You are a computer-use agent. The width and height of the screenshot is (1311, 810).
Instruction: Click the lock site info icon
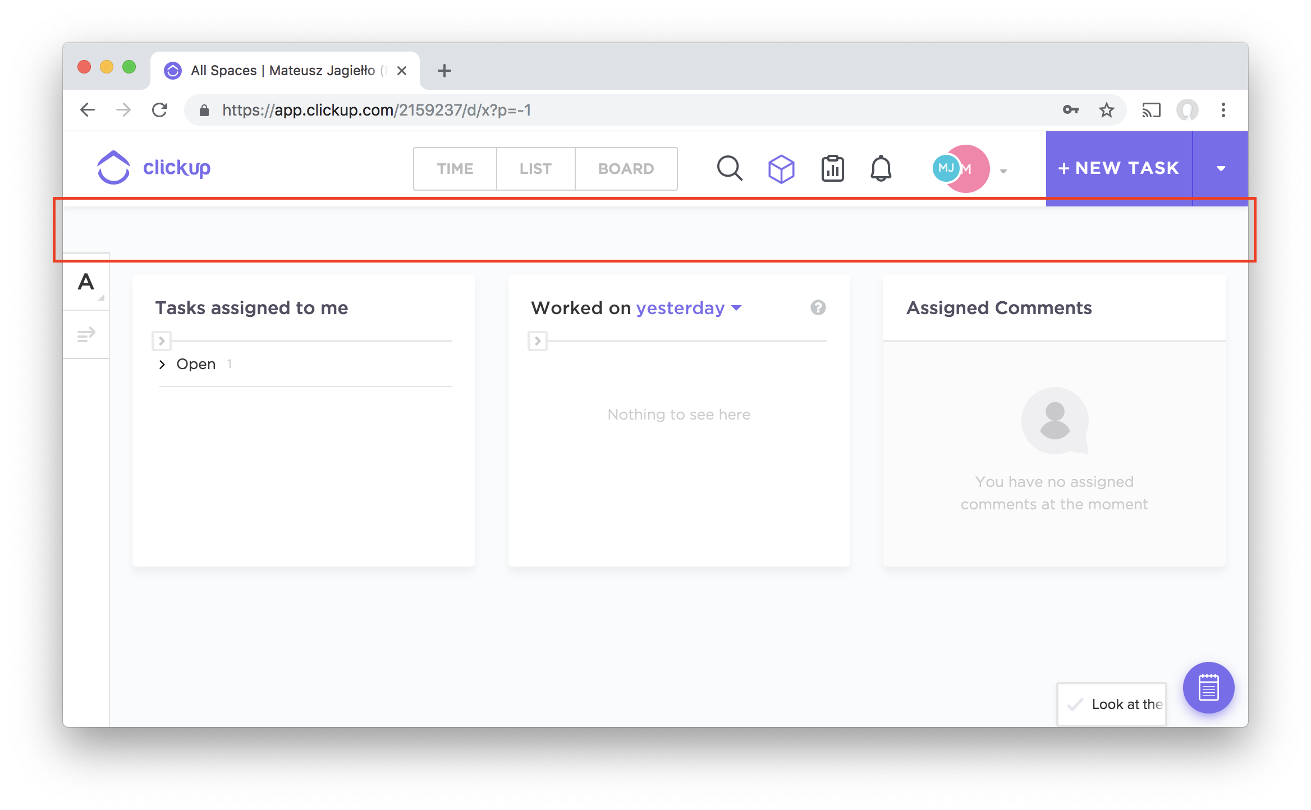[204, 110]
